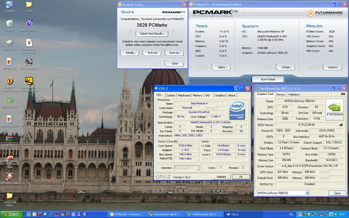Open the GPU-Z graphics card selection dropdown
Viewport: 349px width, 218px height.
(x=307, y=193)
